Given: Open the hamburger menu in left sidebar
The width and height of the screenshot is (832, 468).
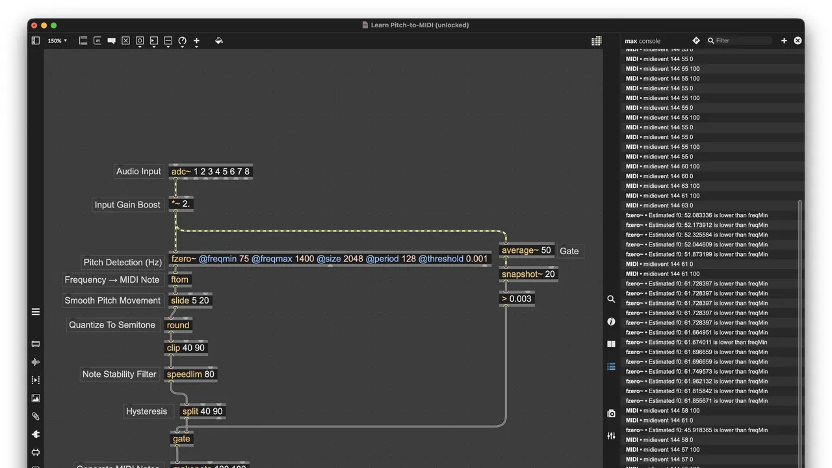Looking at the screenshot, I should tap(36, 312).
